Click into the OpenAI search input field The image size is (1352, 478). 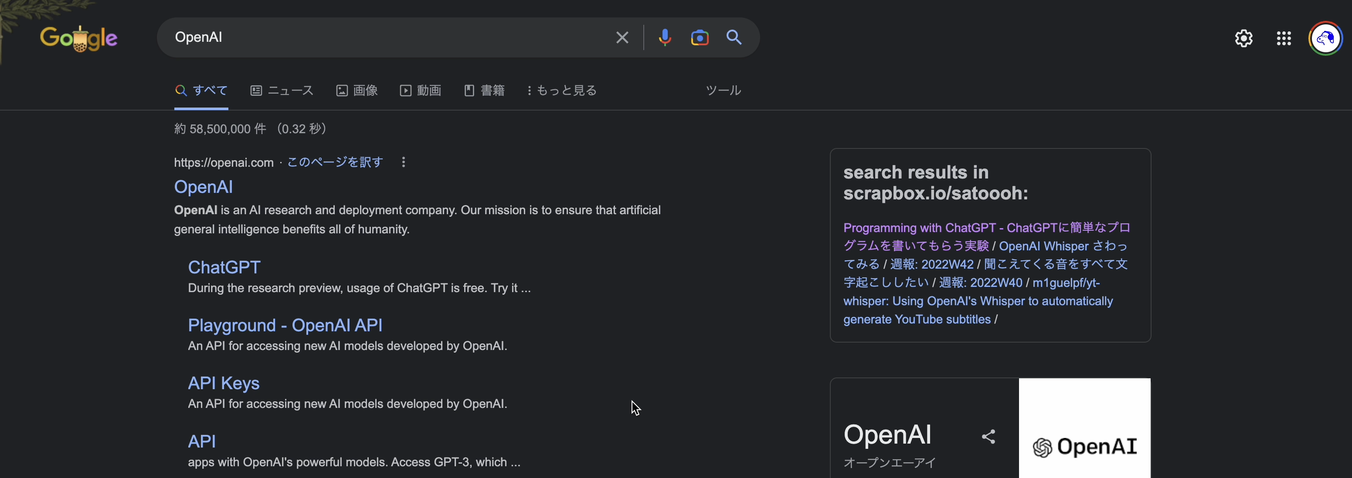click(388, 38)
